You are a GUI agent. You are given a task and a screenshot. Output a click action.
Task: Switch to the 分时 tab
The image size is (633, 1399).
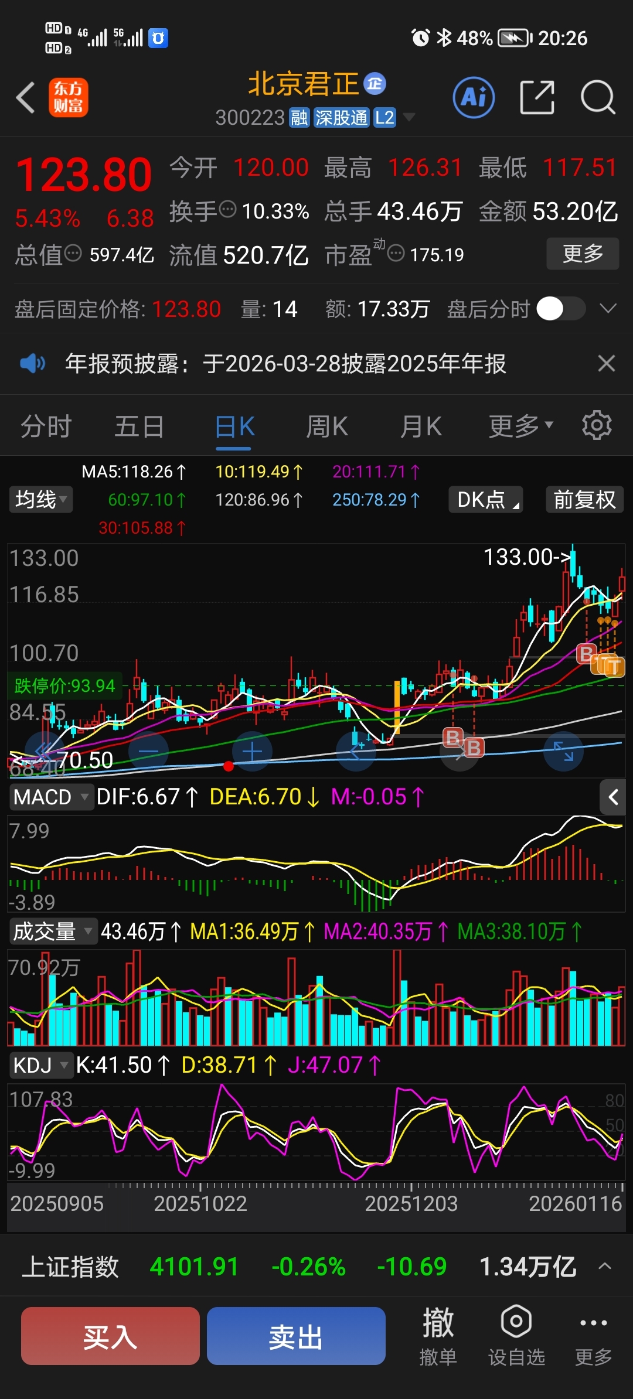pos(46,426)
